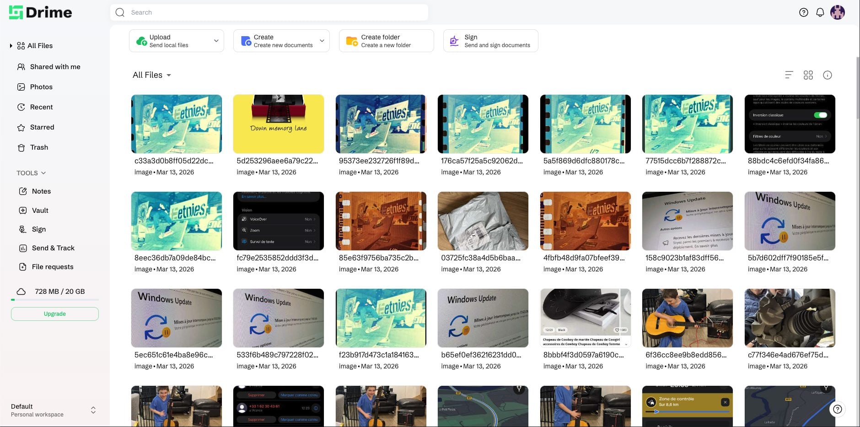Open the Trash folder
Image resolution: width=860 pixels, height=427 pixels.
(39, 147)
